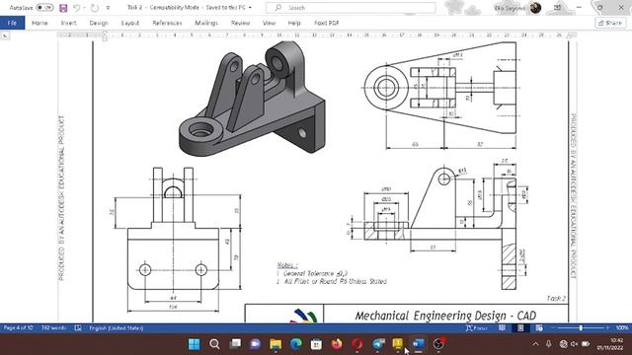The image size is (632, 355).
Task: Click the Redo icon
Action: (95, 8)
